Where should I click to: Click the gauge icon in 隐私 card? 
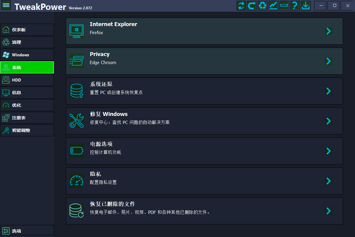click(x=77, y=181)
